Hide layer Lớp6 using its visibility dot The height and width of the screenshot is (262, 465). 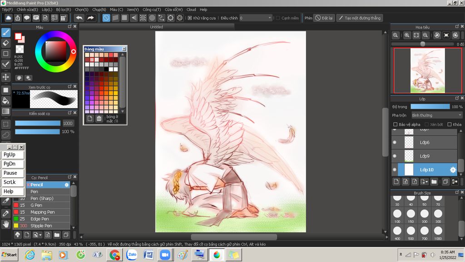[x=395, y=142]
